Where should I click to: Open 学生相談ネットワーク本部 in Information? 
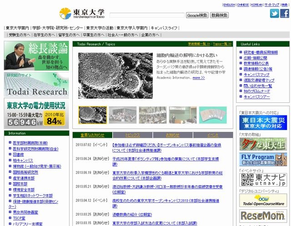click(33, 196)
